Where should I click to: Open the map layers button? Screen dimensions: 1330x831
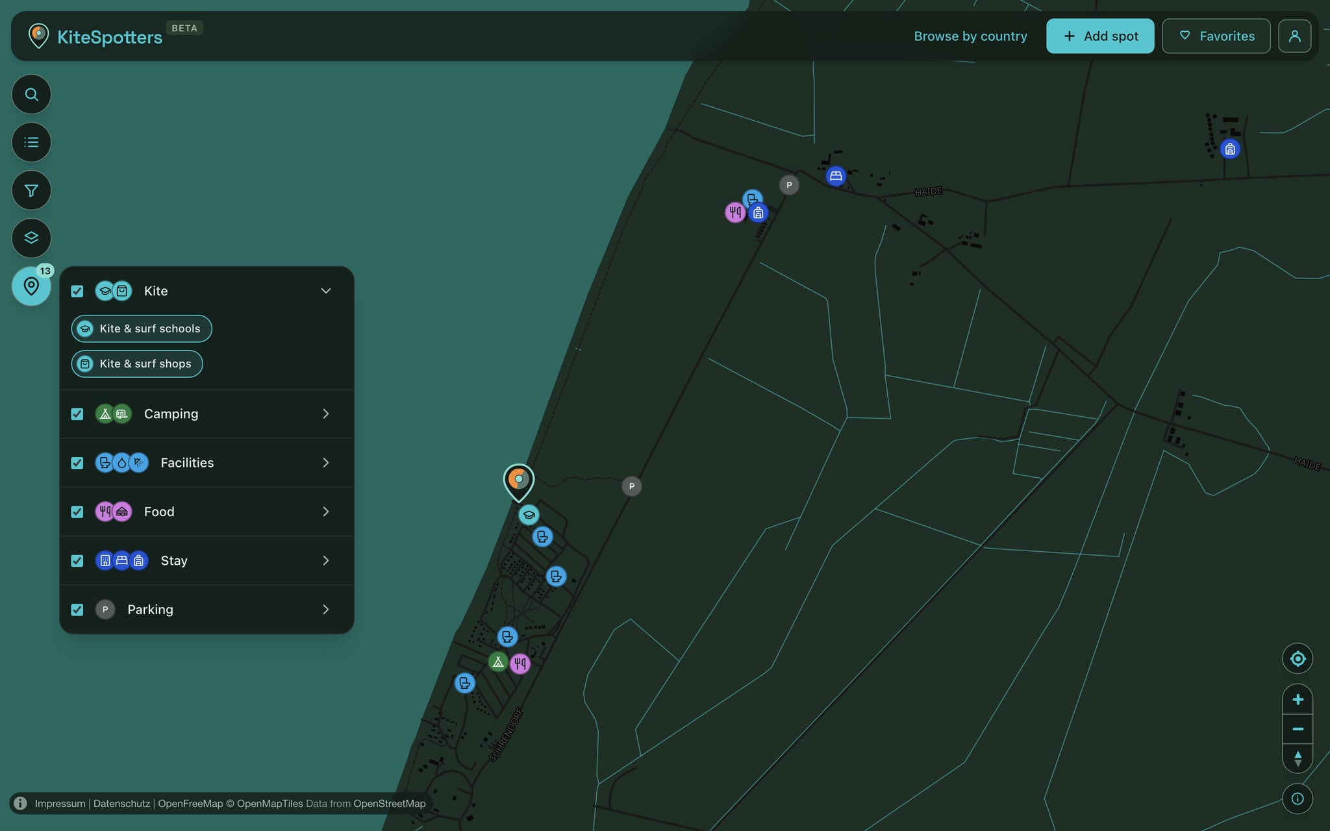[x=31, y=238]
